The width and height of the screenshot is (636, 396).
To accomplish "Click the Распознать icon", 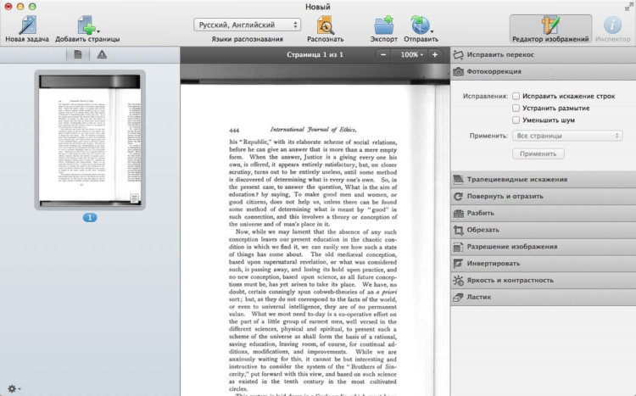I will click(326, 25).
